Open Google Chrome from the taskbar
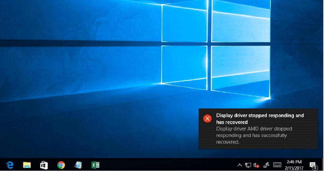The width and height of the screenshot is (324, 171). click(61, 165)
